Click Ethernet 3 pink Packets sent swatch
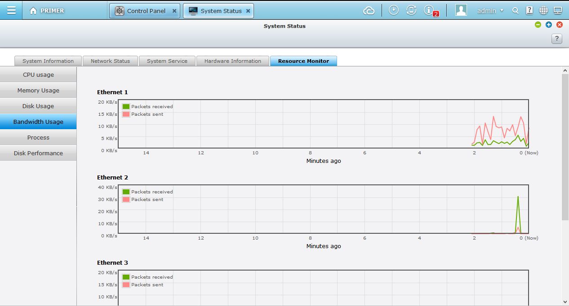569x306 pixels. [x=126, y=285]
